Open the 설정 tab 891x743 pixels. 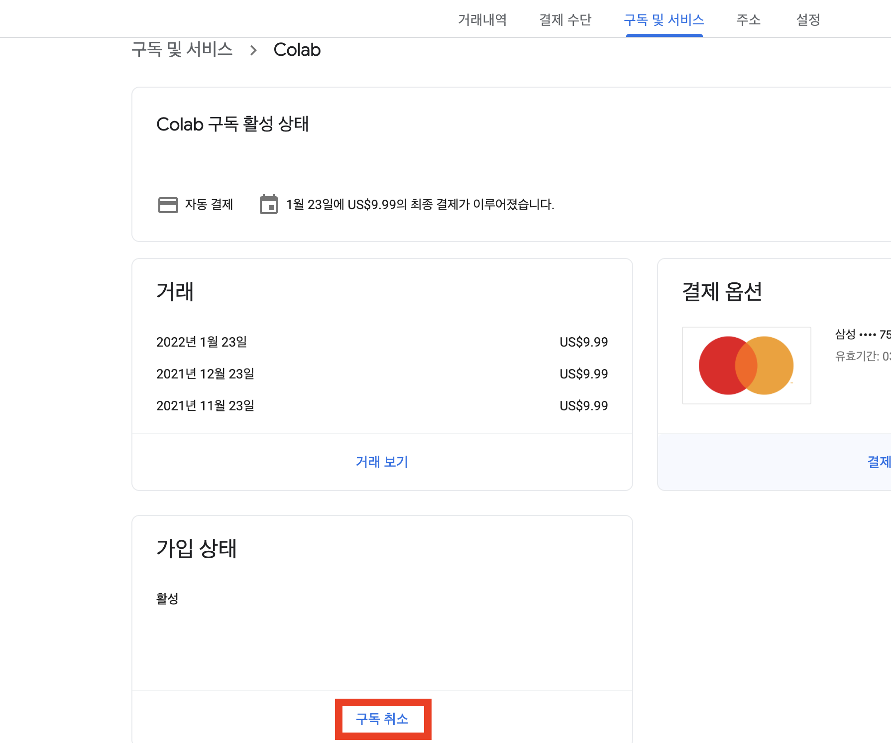tap(807, 20)
